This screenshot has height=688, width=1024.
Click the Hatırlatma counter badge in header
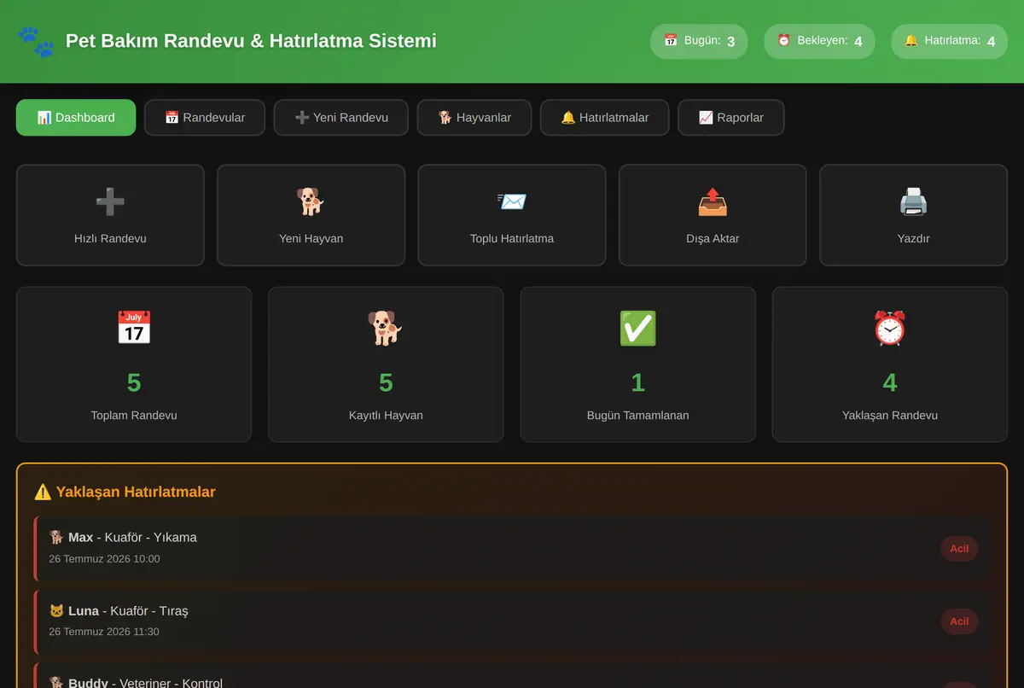pyautogui.click(x=950, y=41)
